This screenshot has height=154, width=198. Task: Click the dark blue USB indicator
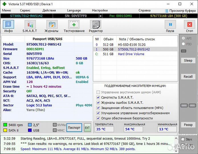click(x=30, y=130)
